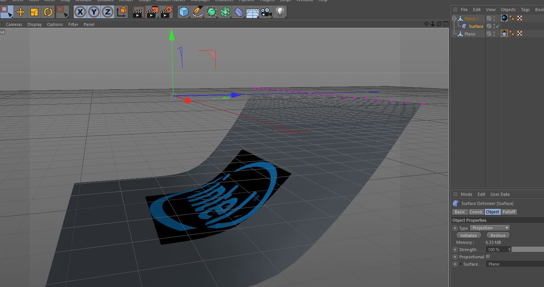Open viewport Filter menu
Screen dimensions: 544x287
click(73, 24)
